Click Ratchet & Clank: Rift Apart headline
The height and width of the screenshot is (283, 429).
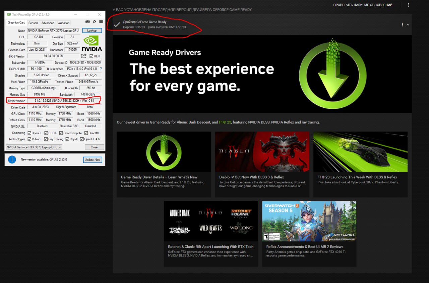point(211,247)
